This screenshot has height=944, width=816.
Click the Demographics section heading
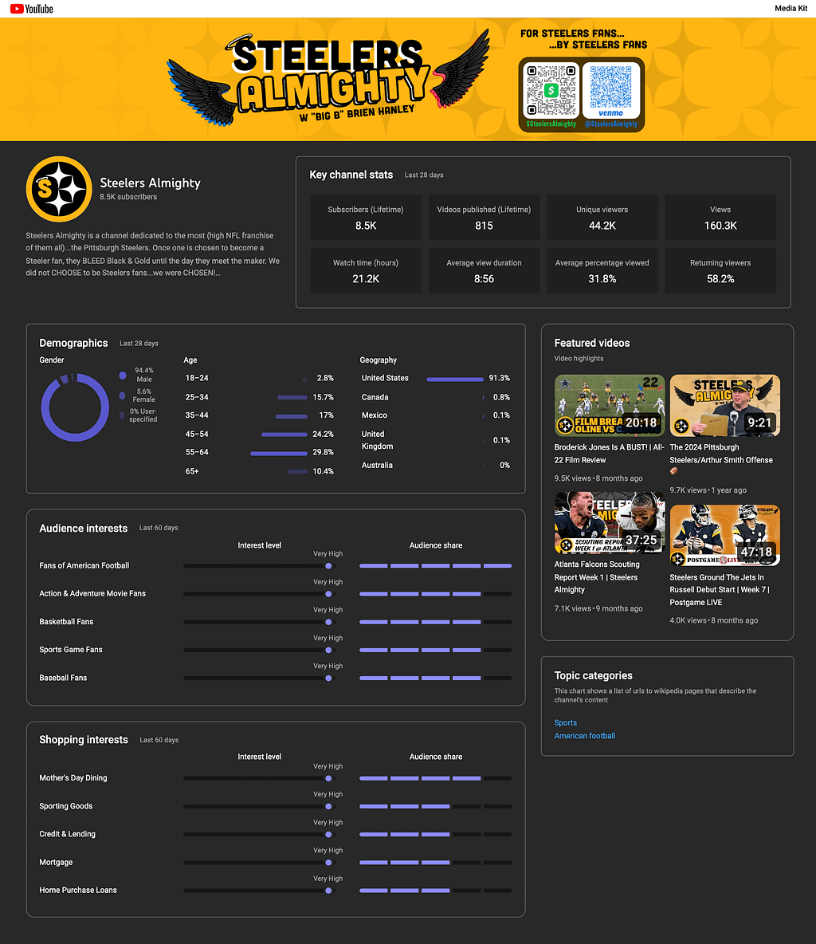tap(73, 343)
